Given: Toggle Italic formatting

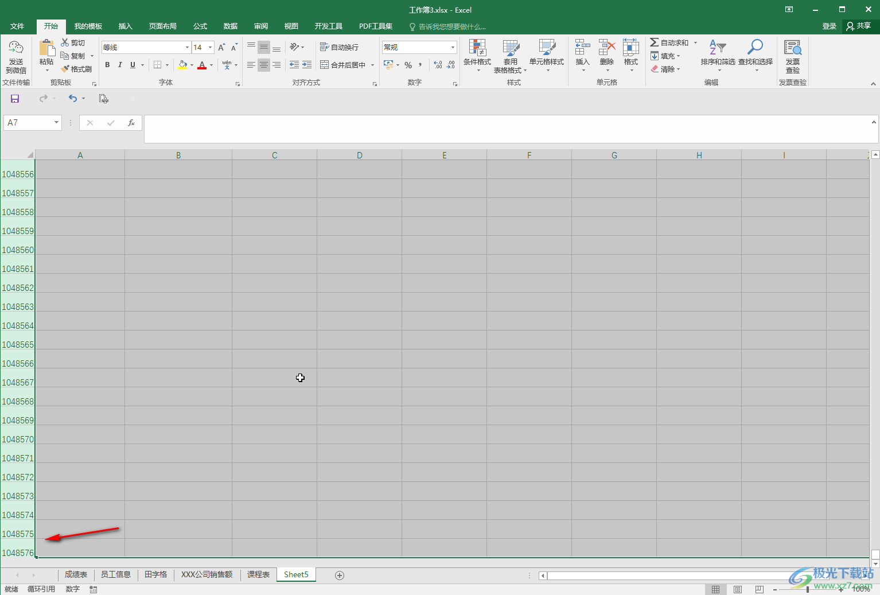Looking at the screenshot, I should (x=120, y=65).
